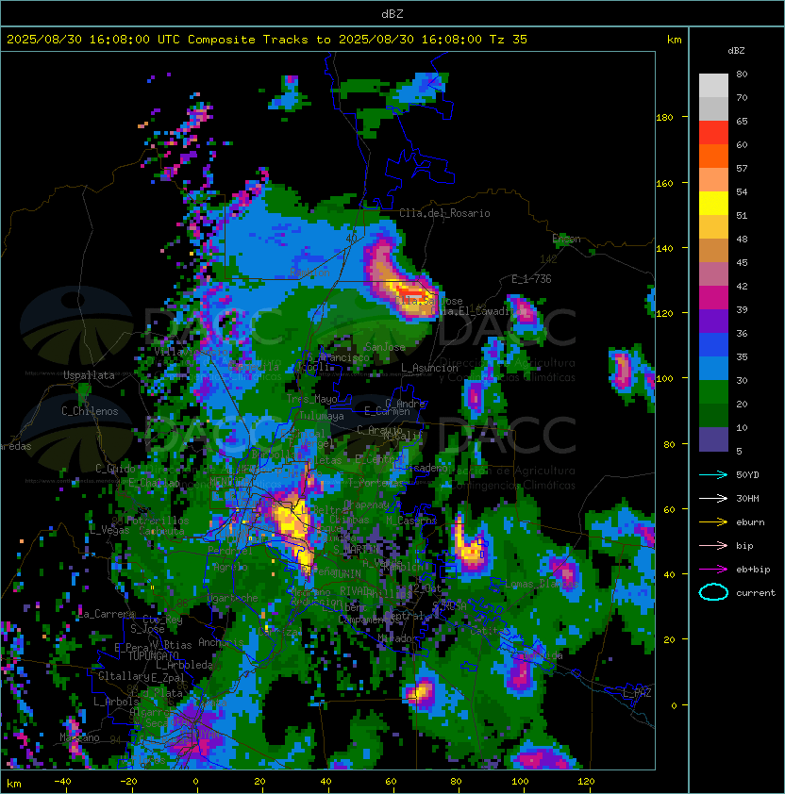Click the 'Composite Tracks' timestamp title line
The height and width of the screenshot is (794, 785).
[267, 40]
